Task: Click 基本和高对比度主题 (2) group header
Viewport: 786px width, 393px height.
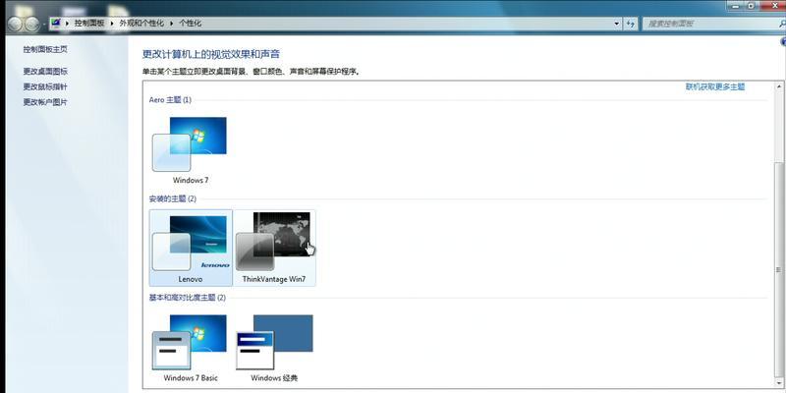Action: pos(188,298)
